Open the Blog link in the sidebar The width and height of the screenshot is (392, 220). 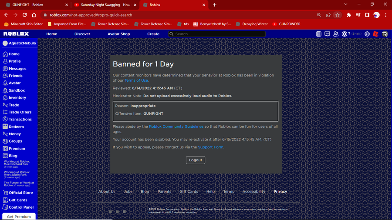13,156
